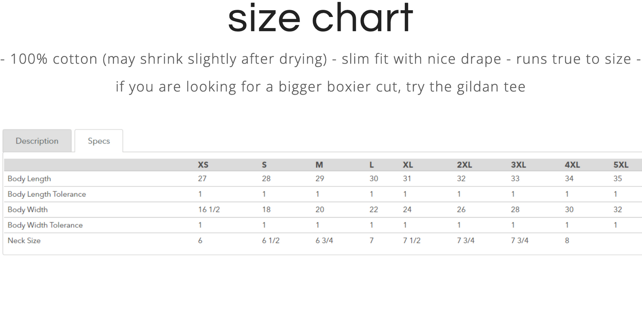
Task: Select the 3XL column header
Action: point(518,165)
